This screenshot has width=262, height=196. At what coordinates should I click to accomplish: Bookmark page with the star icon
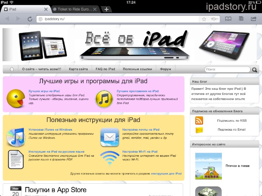coord(204,19)
